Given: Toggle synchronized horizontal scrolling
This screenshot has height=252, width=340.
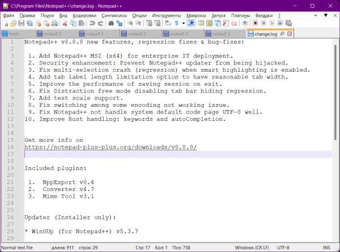Looking at the screenshot, I should (157, 23).
